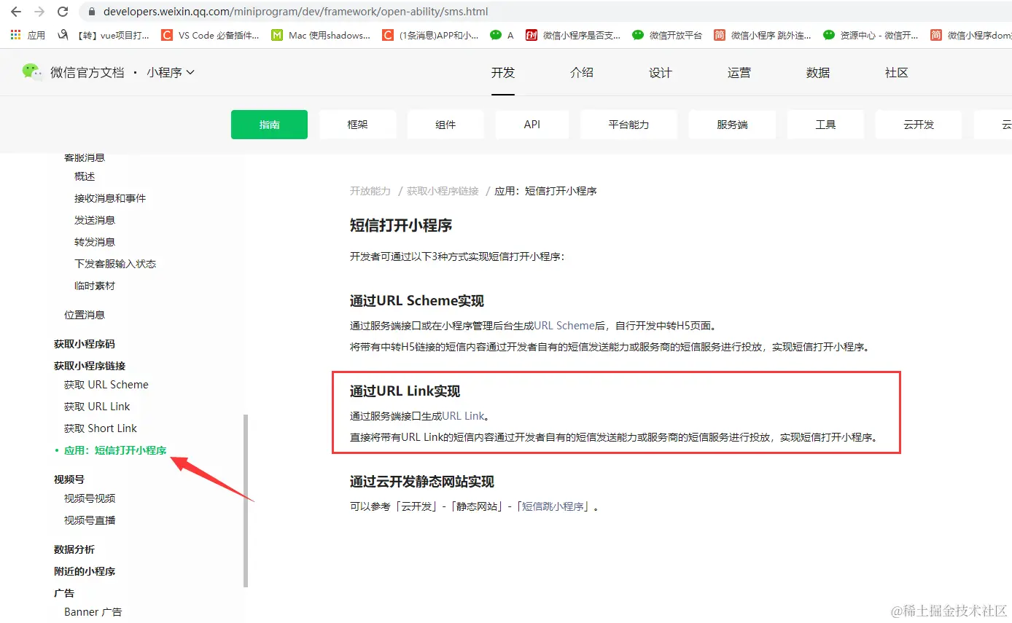
Task: Switch to the 社区 top navigation tab
Action: pos(897,72)
